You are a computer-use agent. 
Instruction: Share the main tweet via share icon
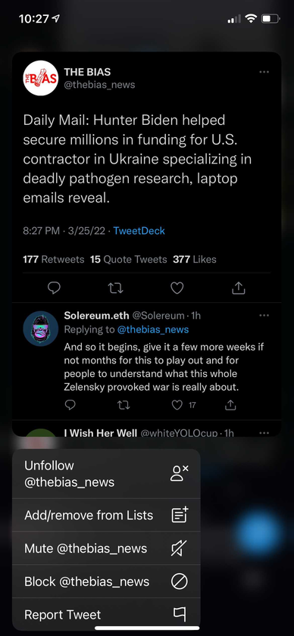click(x=239, y=288)
